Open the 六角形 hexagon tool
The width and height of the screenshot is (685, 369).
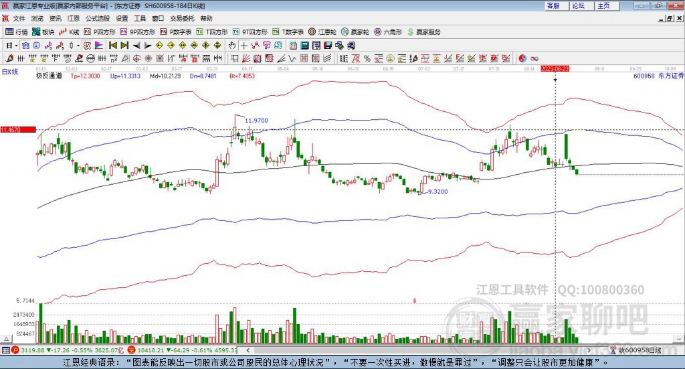click(388, 31)
